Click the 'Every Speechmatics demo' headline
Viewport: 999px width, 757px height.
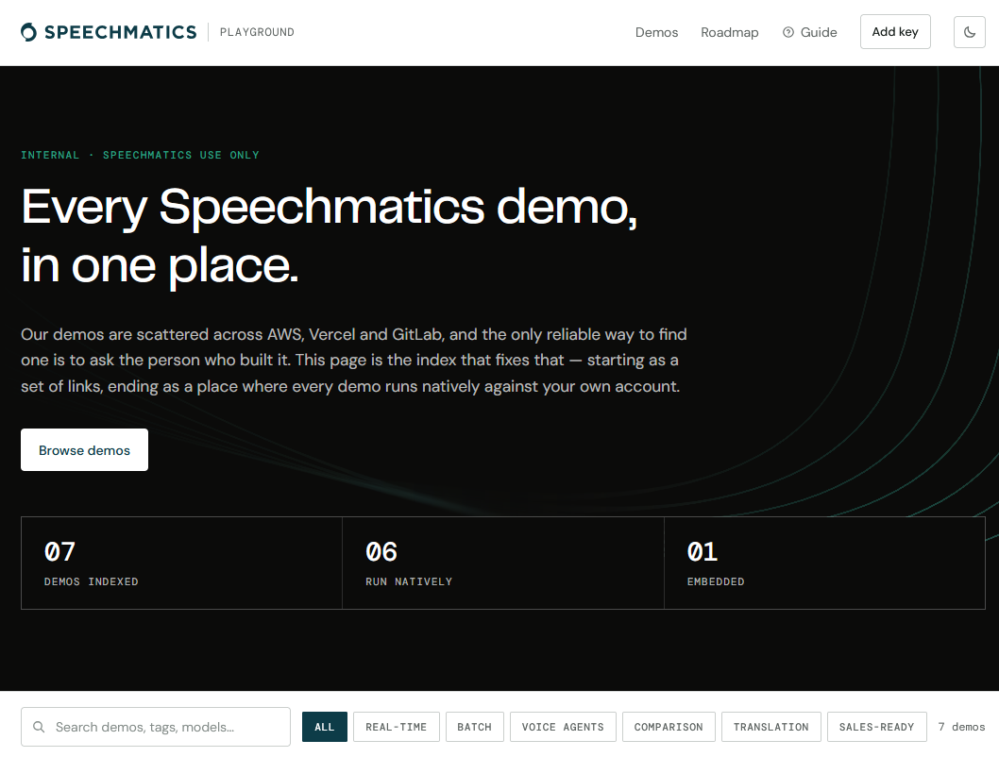click(x=330, y=236)
